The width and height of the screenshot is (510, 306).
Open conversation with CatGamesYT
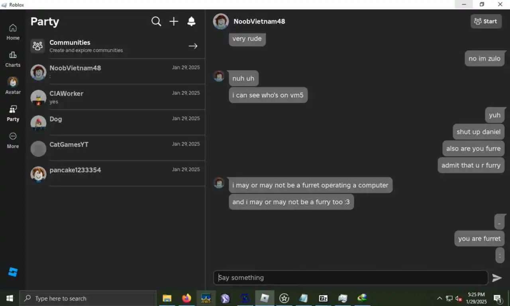coord(118,148)
